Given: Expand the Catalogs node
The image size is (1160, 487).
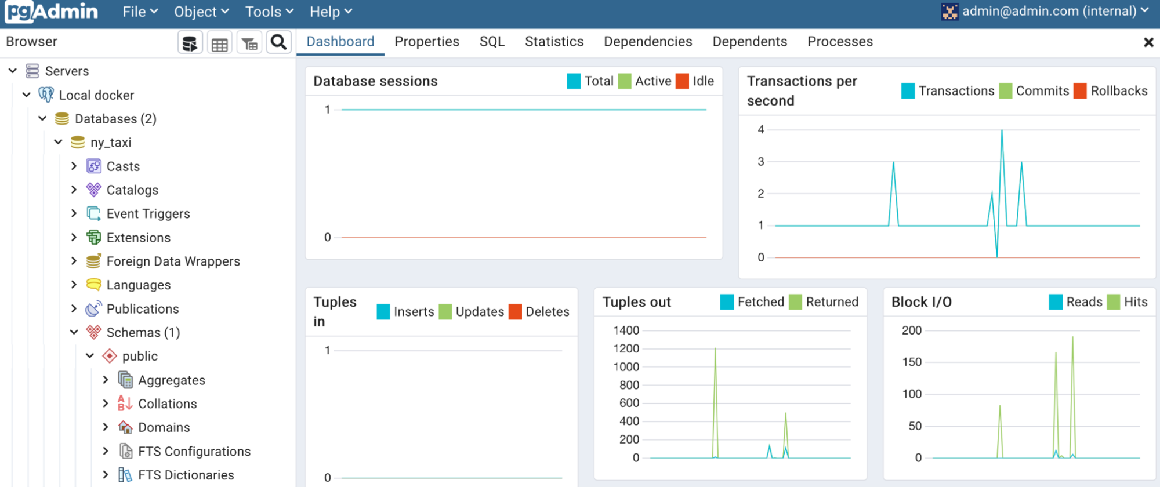Looking at the screenshot, I should 74,190.
